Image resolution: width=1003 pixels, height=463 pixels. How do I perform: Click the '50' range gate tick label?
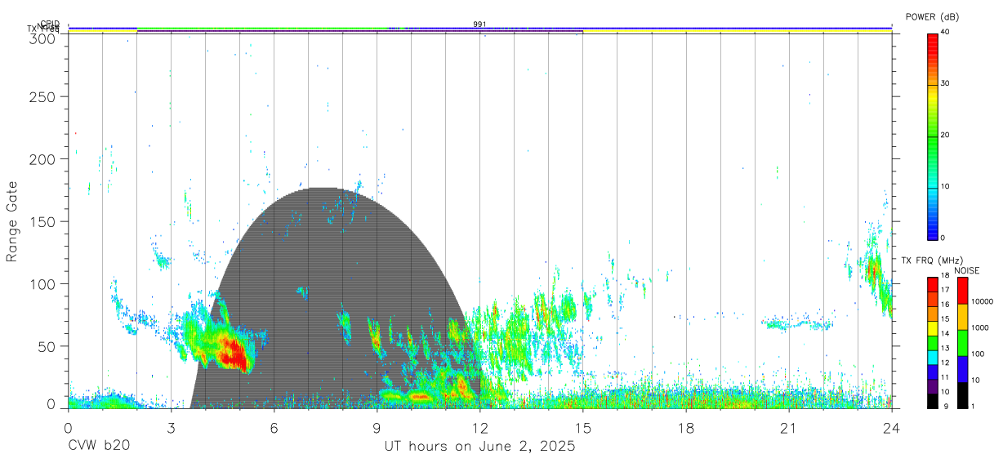point(47,346)
